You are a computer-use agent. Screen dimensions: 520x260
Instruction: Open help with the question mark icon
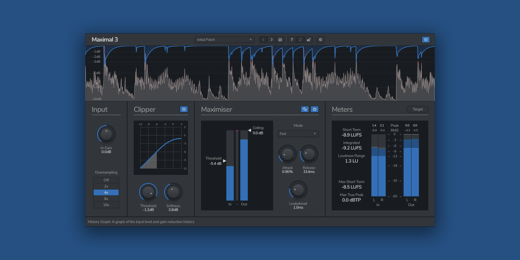[292, 40]
